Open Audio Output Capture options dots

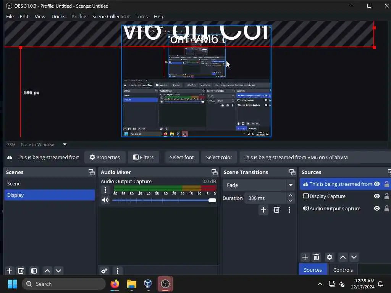[x=105, y=190]
